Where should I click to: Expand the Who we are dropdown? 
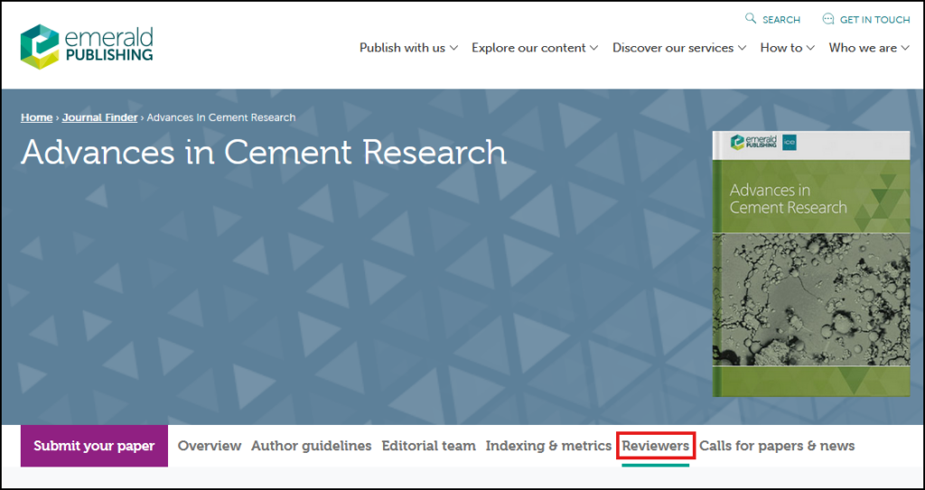(x=869, y=48)
